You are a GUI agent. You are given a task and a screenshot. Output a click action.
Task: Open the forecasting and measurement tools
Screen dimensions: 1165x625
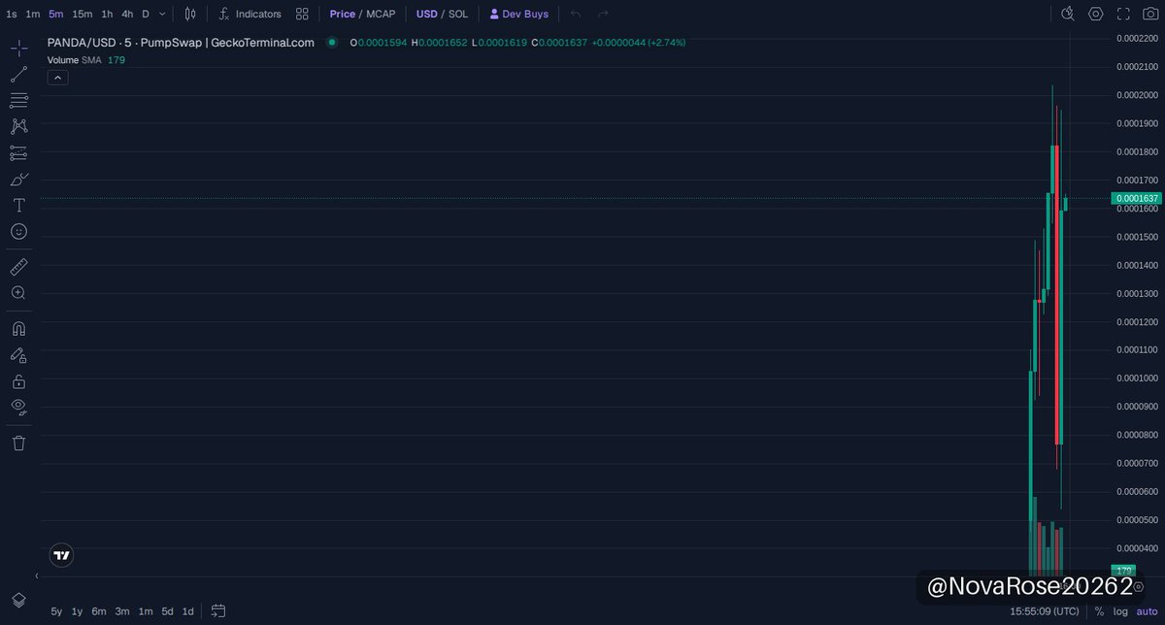click(19, 152)
